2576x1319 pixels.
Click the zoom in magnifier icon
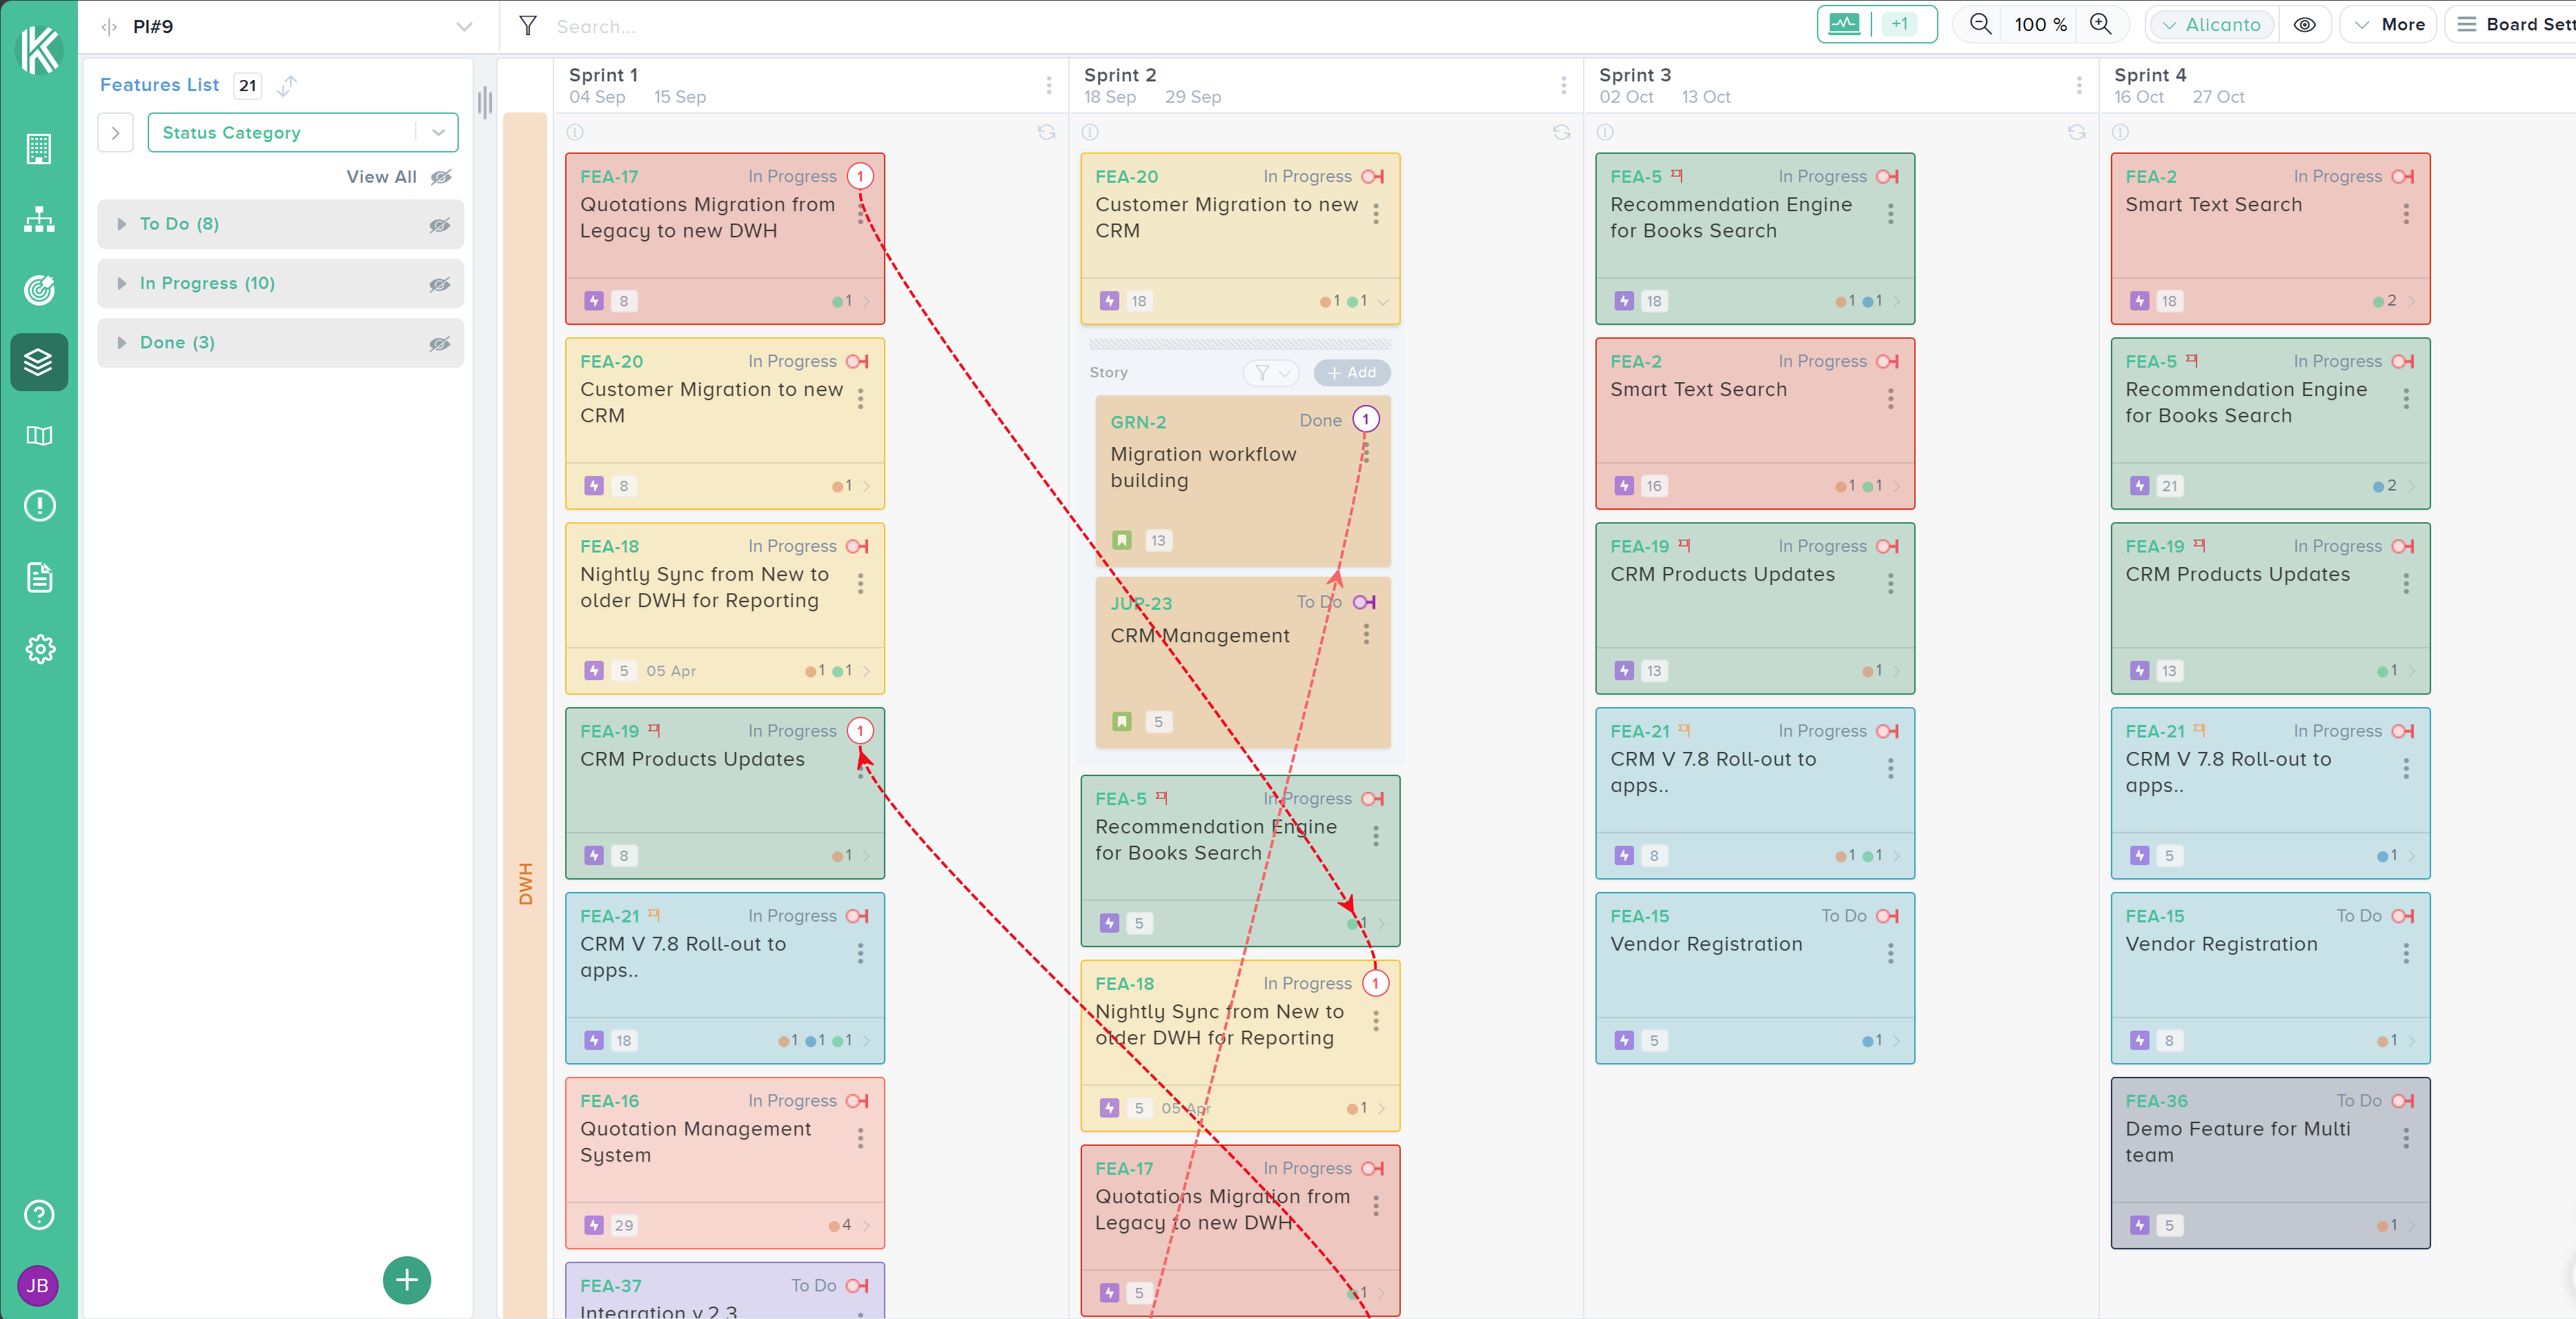coord(2101,24)
